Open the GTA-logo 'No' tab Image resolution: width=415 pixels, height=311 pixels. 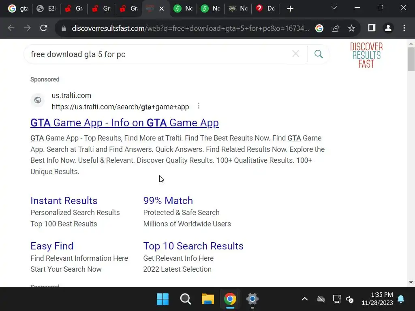coord(238,9)
